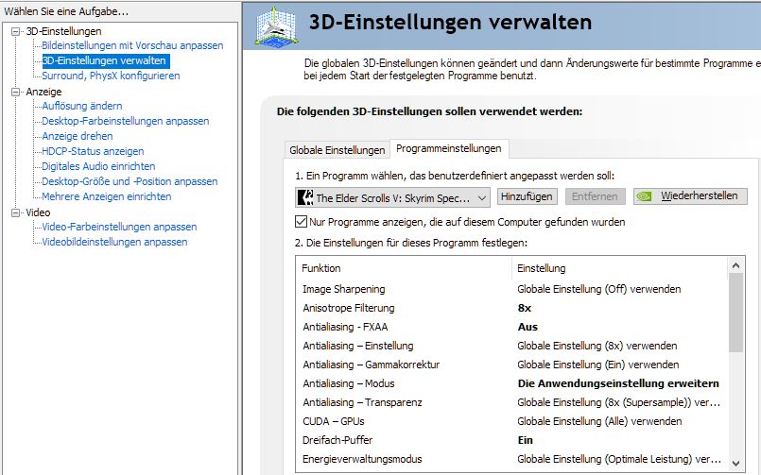
Task: Open 'Surround, PhysX konfigurieren' page
Action: pos(110,76)
